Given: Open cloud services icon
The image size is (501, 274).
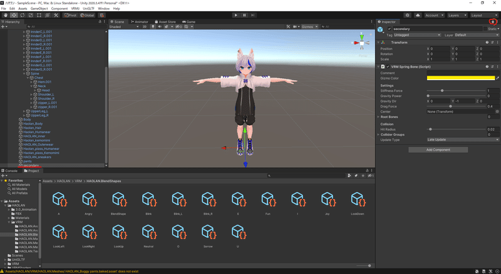Looking at the screenshot, I should (418, 15).
